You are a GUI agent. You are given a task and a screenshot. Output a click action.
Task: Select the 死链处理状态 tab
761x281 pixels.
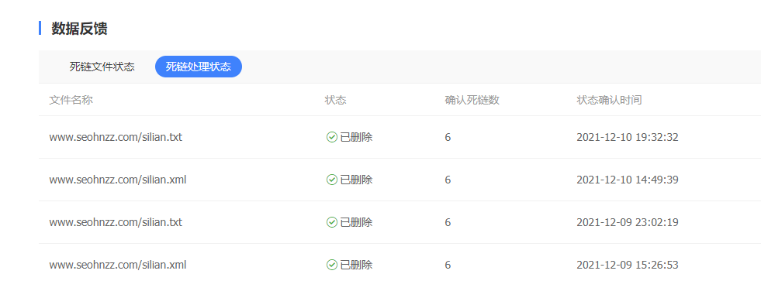[199, 67]
